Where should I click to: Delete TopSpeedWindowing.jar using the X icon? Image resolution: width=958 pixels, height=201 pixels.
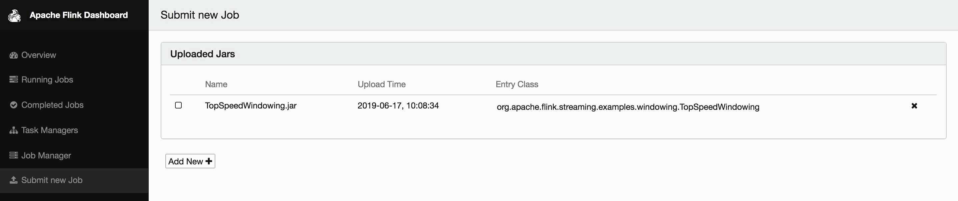tap(914, 106)
